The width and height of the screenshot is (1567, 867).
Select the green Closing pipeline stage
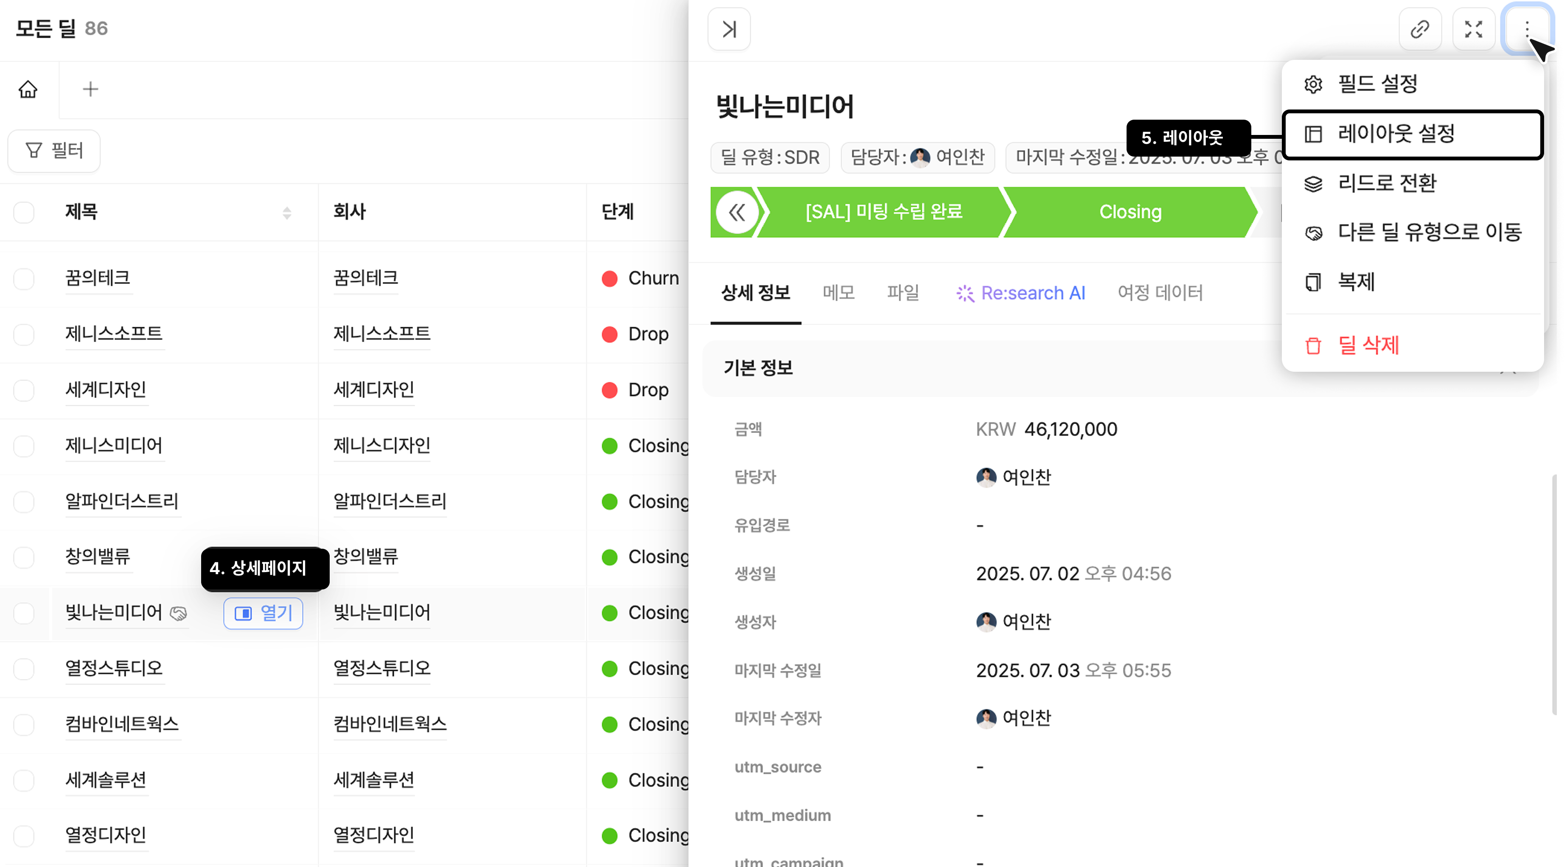click(1130, 212)
